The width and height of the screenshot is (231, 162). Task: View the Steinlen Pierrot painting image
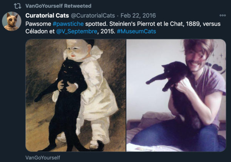pyautogui.click(x=75, y=95)
